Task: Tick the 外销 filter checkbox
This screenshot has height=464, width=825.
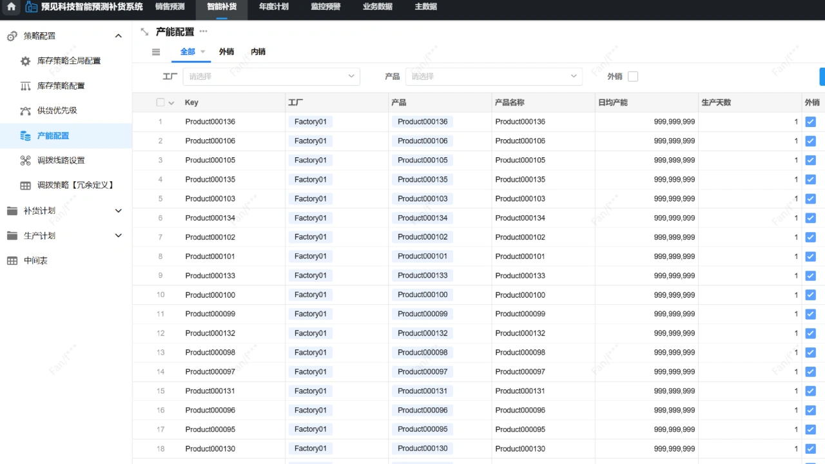Action: coord(633,77)
